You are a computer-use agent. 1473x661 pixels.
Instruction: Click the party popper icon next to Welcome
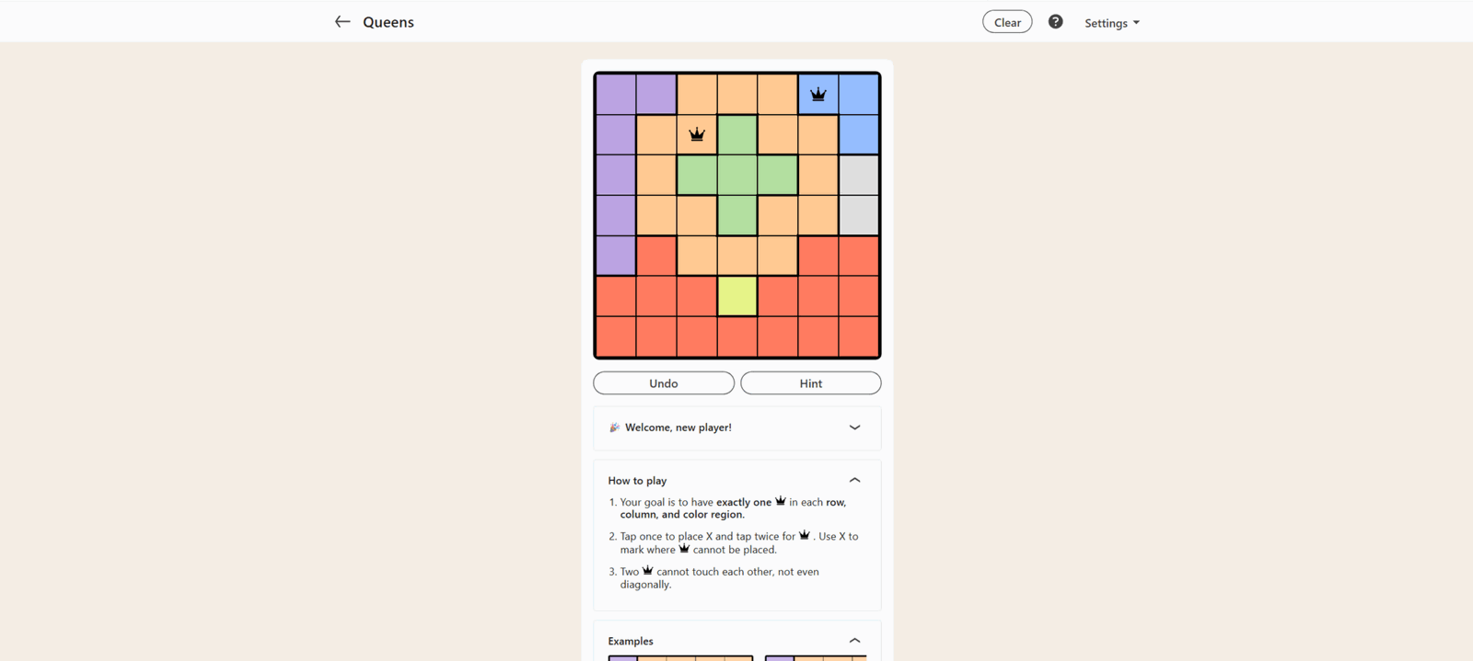(614, 427)
